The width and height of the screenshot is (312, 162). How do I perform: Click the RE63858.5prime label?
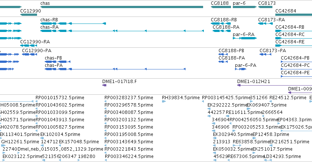pyautogui.click(x=251, y=142)
